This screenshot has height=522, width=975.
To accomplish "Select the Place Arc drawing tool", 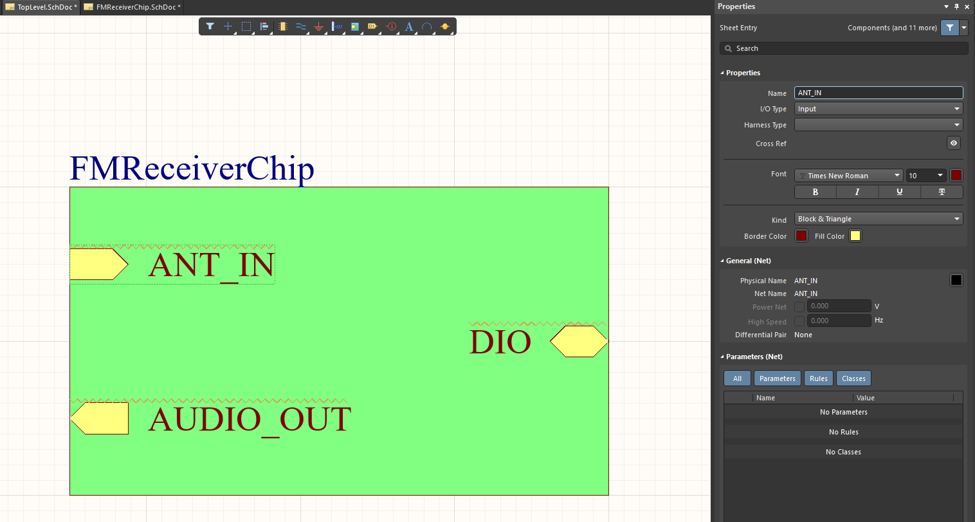I will [427, 26].
